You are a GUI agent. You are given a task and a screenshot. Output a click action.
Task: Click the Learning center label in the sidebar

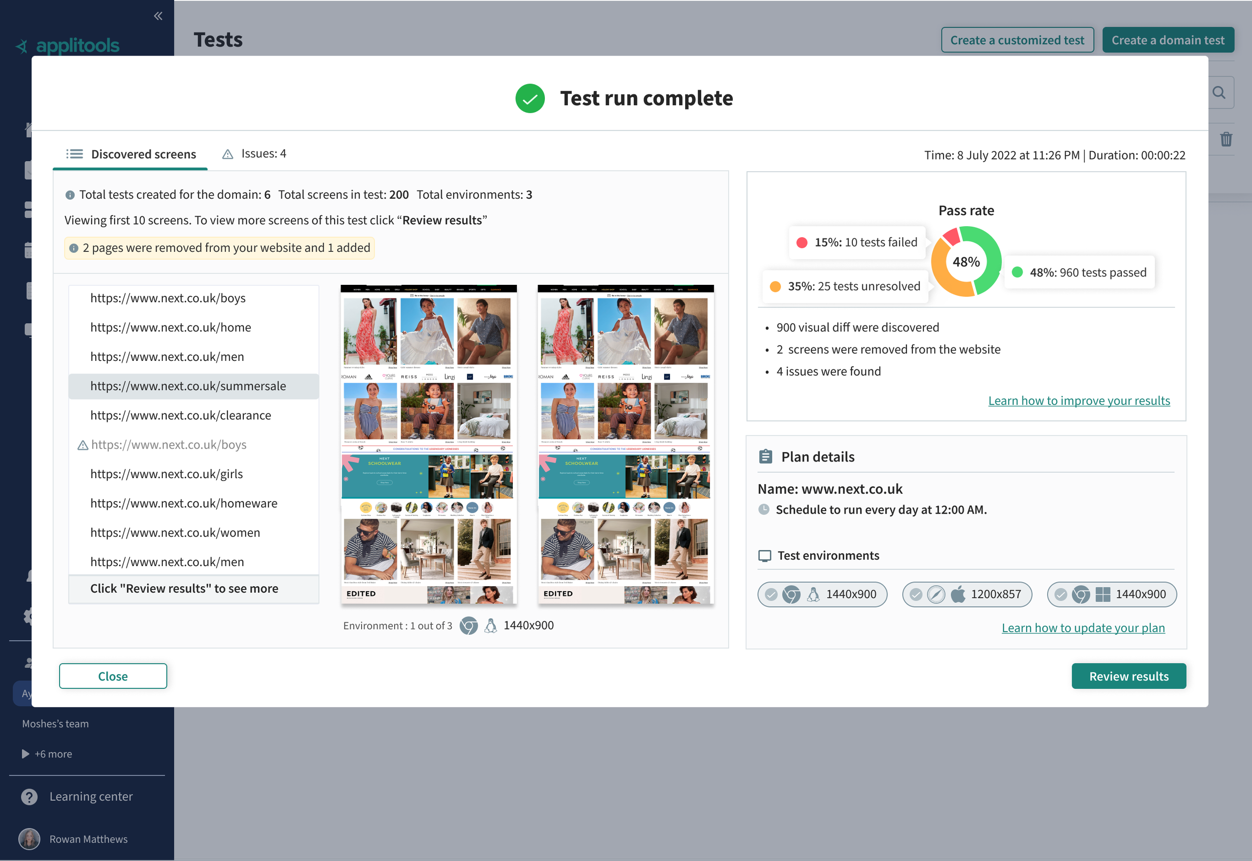(91, 797)
